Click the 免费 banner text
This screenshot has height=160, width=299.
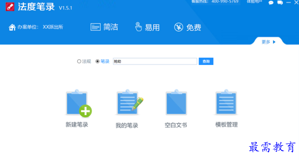pyautogui.click(x=194, y=28)
